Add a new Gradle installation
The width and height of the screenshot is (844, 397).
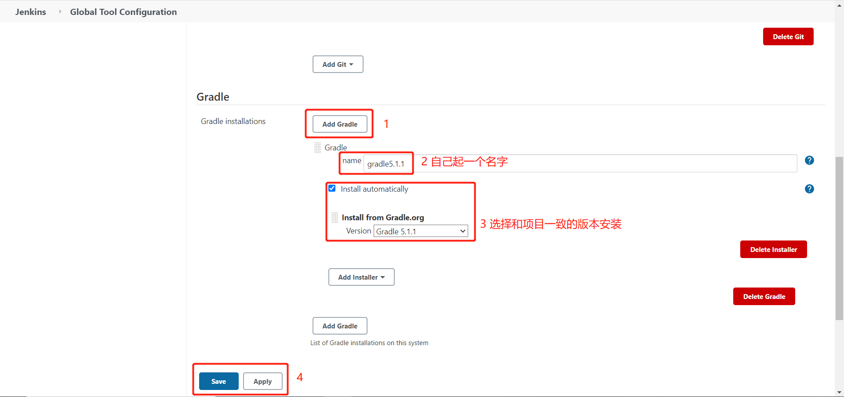click(339, 124)
